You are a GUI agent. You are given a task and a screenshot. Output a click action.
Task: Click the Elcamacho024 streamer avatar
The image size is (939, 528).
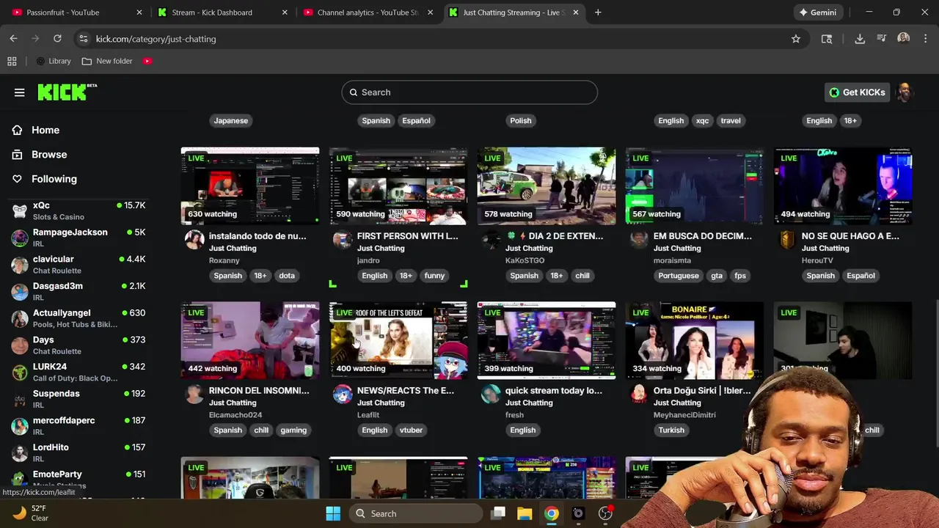194,395
